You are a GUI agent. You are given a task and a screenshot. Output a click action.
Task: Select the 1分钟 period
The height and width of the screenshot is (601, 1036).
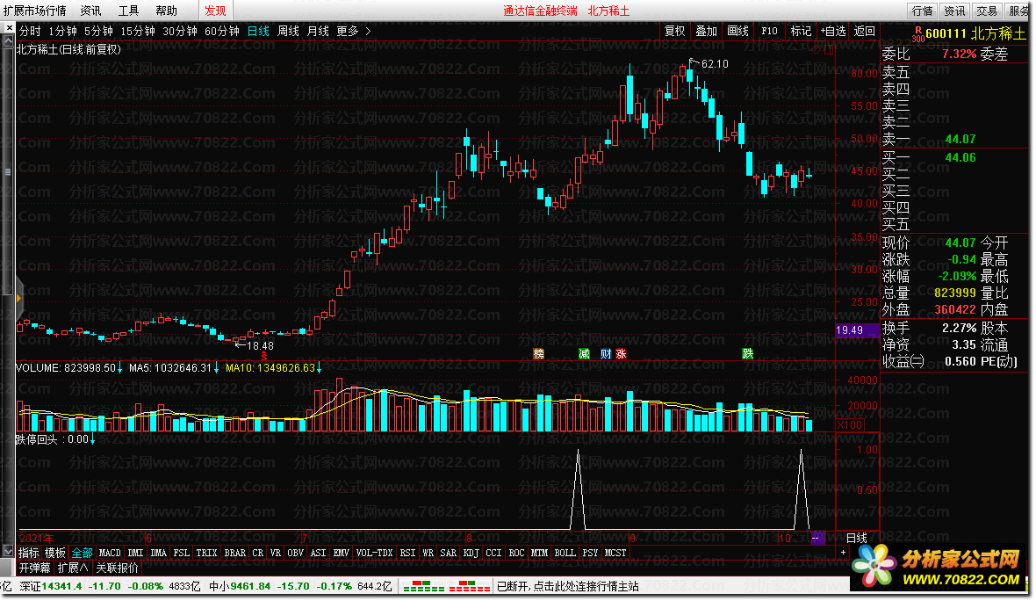62,31
